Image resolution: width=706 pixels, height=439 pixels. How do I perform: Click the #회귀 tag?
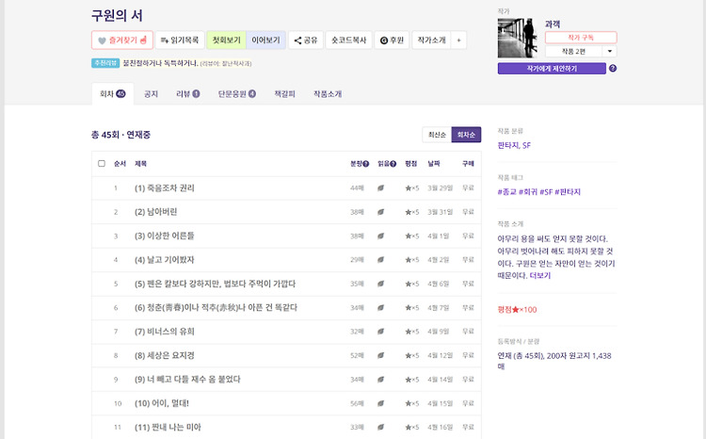tap(528, 192)
